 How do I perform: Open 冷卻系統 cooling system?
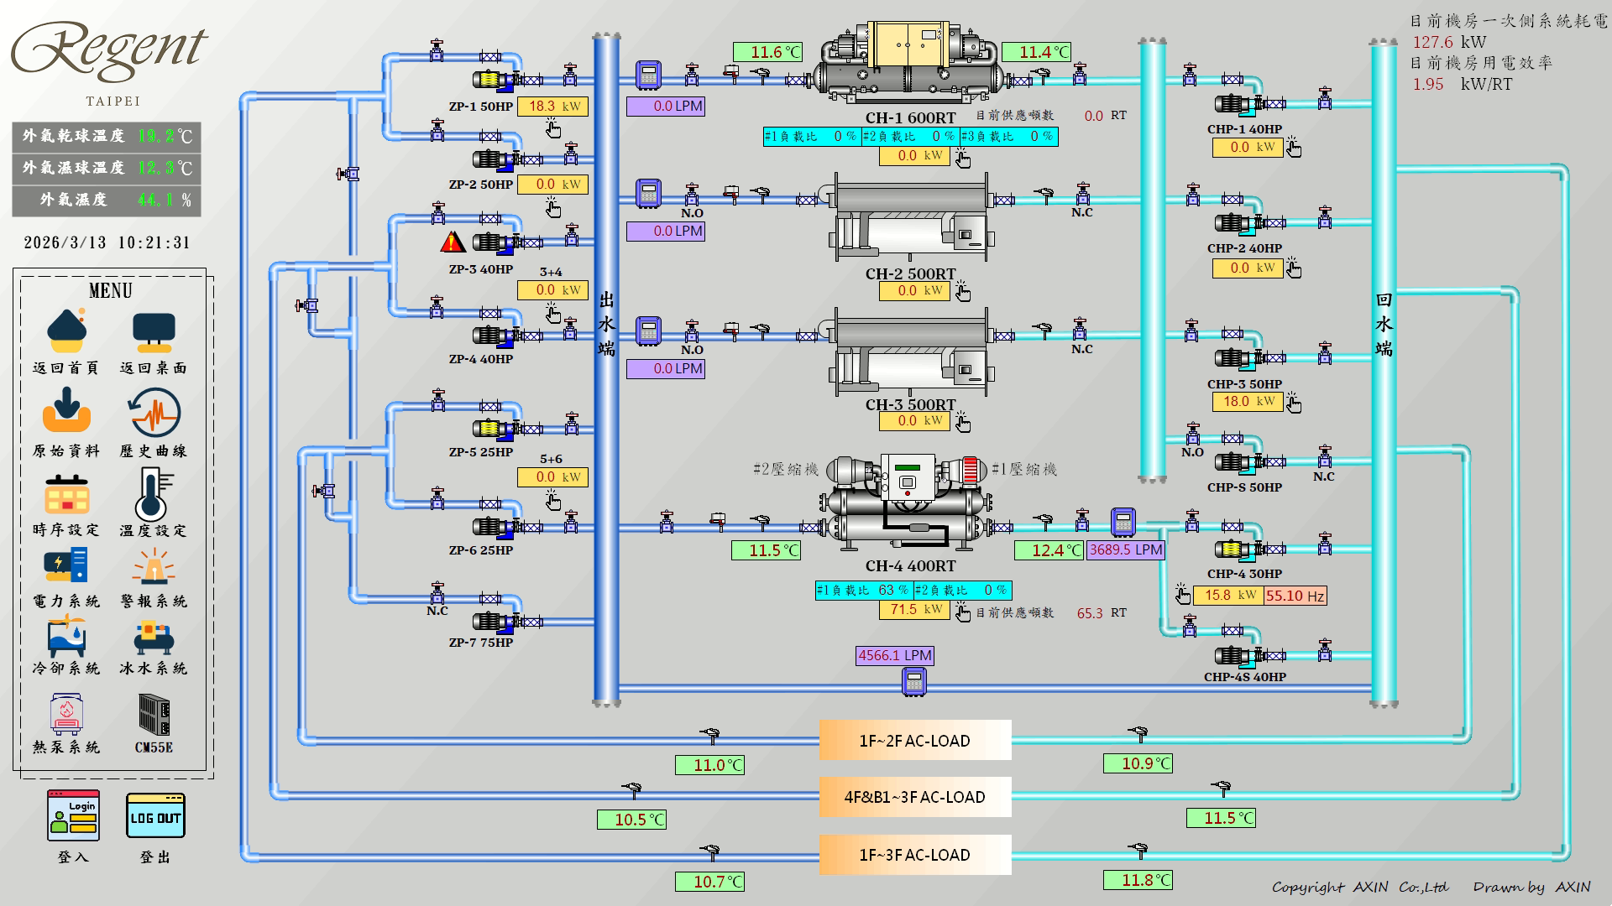66,636
